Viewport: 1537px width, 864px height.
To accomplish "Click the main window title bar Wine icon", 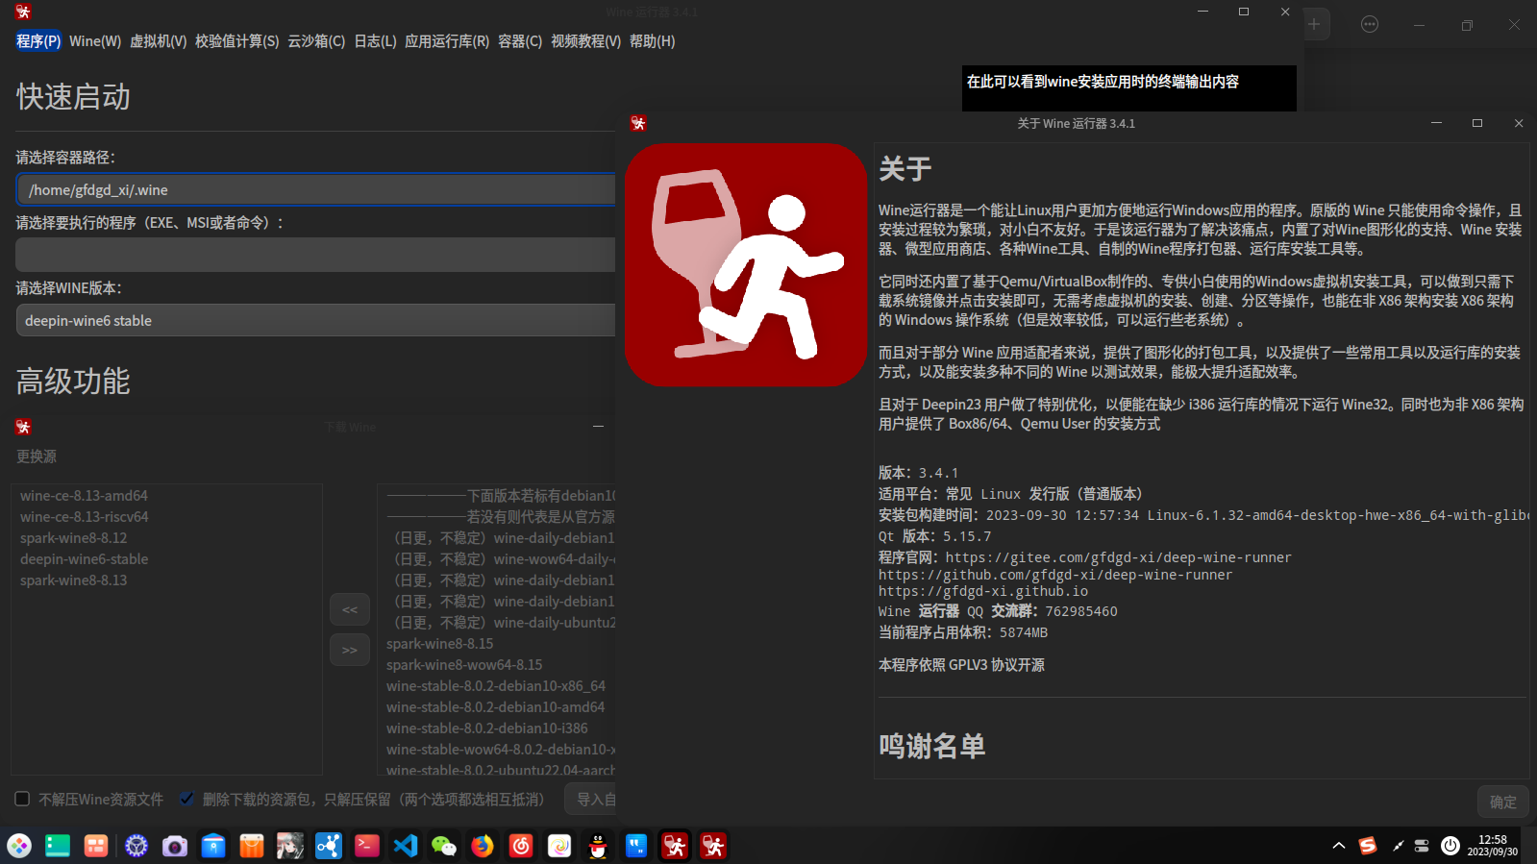I will click(23, 12).
